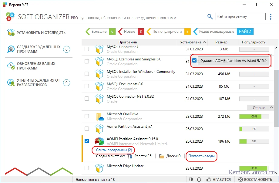
Task: Select the Редко используемые filter tab
Action: 215,32
